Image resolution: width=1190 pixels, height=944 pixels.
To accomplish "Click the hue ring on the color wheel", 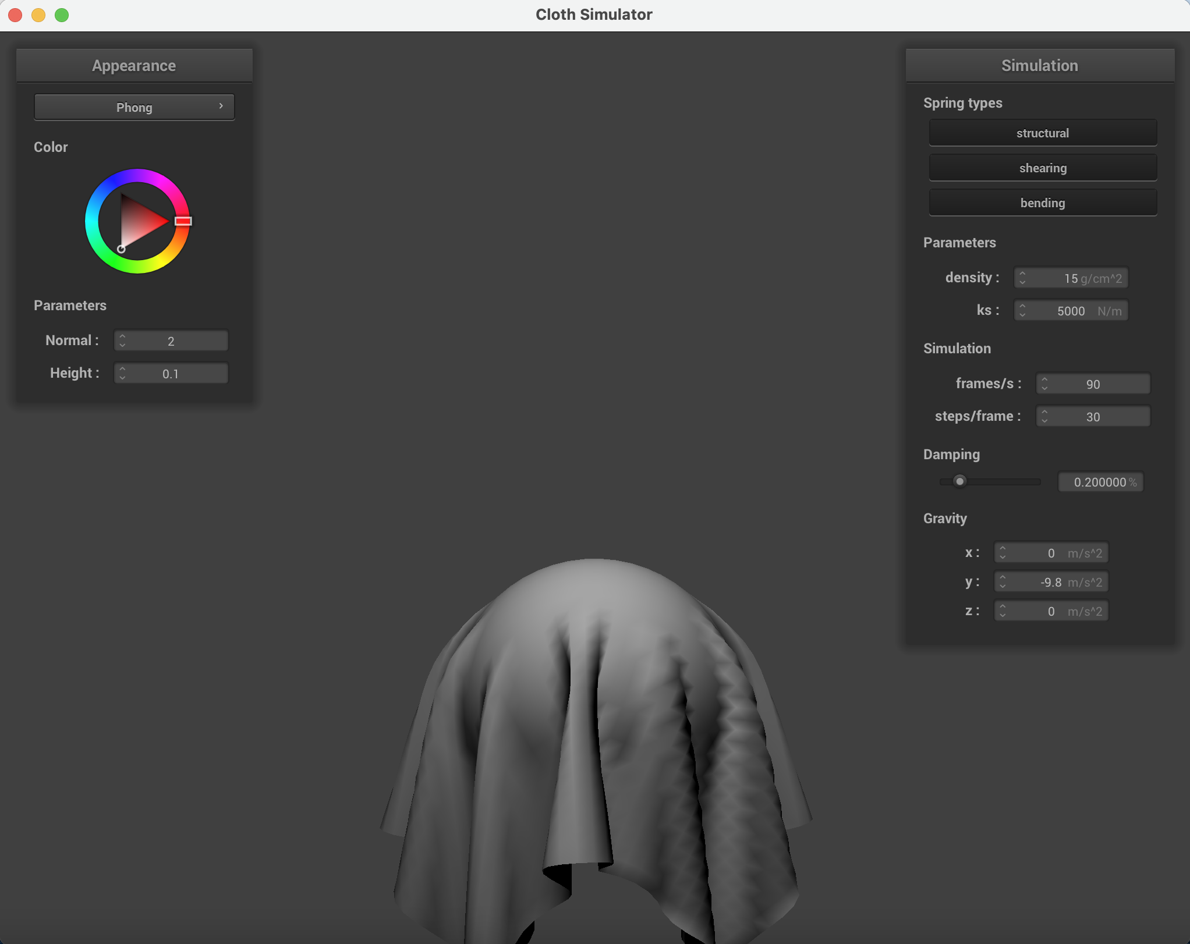I will 137,175.
